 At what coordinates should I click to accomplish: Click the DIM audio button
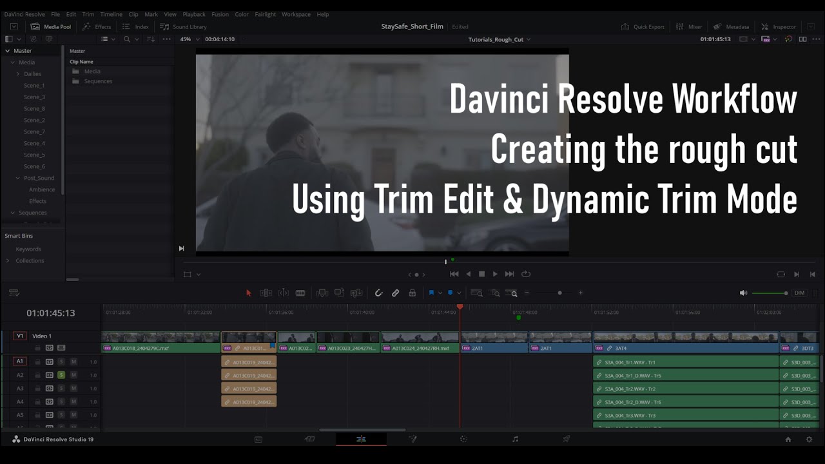(x=800, y=293)
